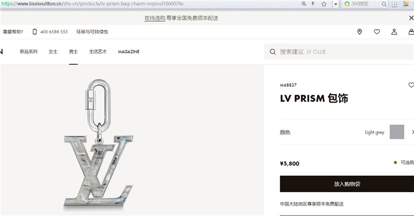
Task: Open the 男士 menu
Action: [x=73, y=52]
